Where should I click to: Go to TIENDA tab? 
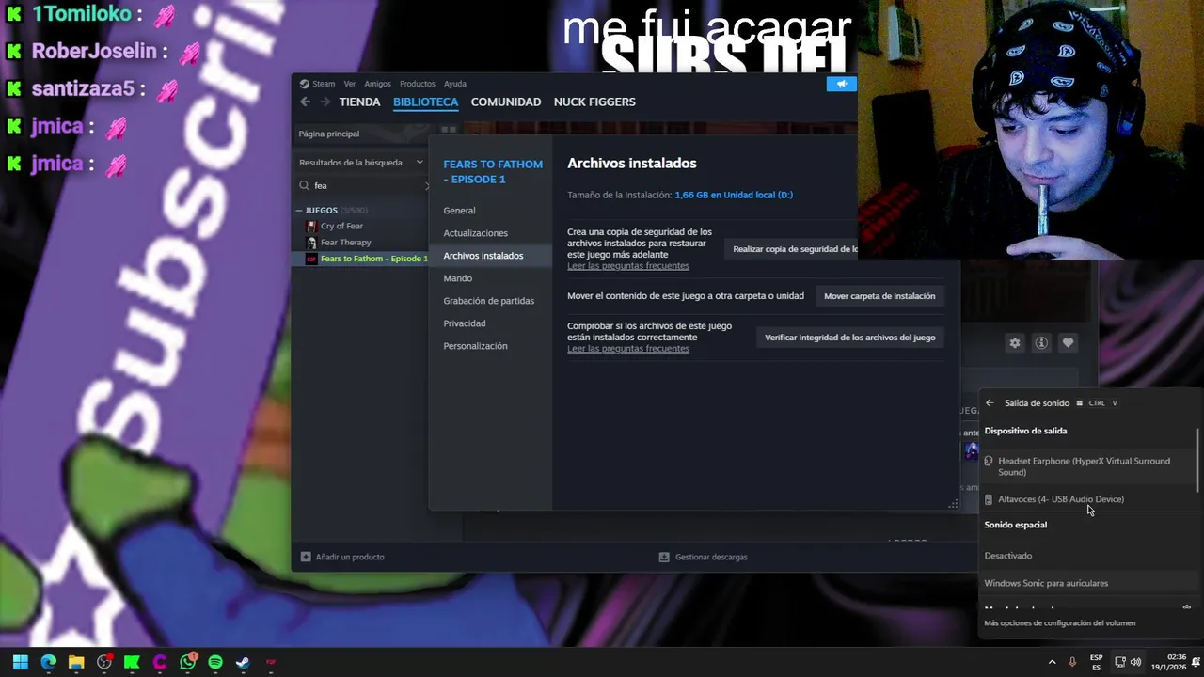coord(359,102)
